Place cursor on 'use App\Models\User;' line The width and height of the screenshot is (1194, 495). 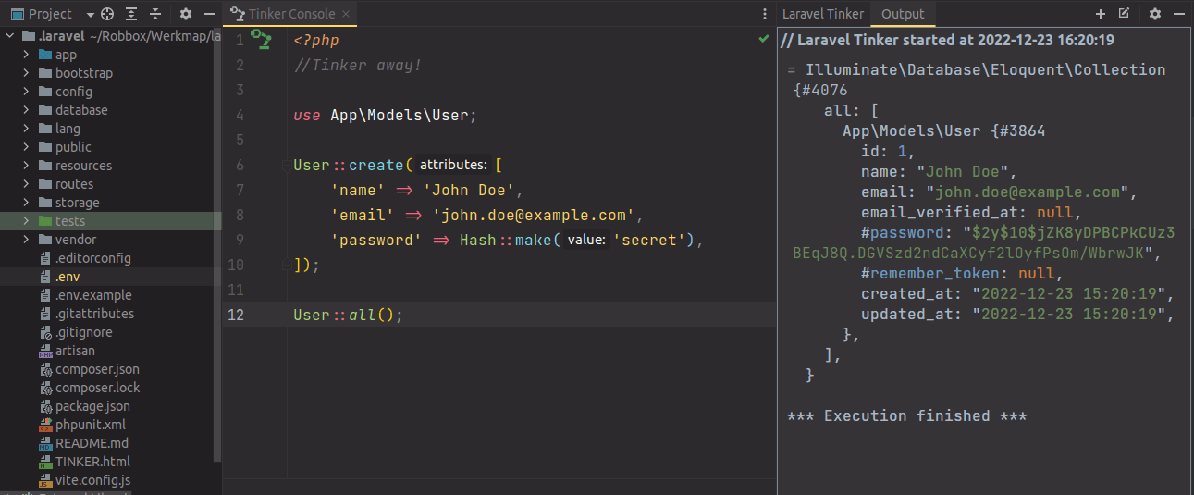(386, 116)
